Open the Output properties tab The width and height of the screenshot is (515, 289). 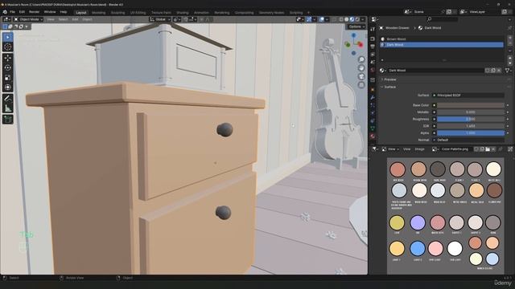coord(373,47)
